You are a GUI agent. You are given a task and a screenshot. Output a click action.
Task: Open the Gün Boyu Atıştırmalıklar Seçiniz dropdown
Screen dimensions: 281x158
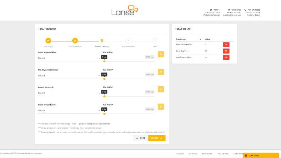(x=69, y=75)
